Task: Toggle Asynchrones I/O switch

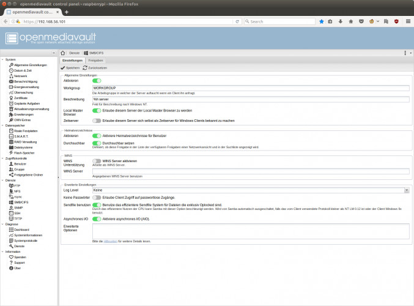Action: tap(97, 219)
